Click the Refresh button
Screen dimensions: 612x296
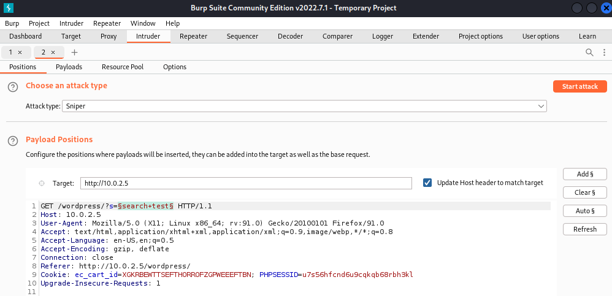click(584, 229)
